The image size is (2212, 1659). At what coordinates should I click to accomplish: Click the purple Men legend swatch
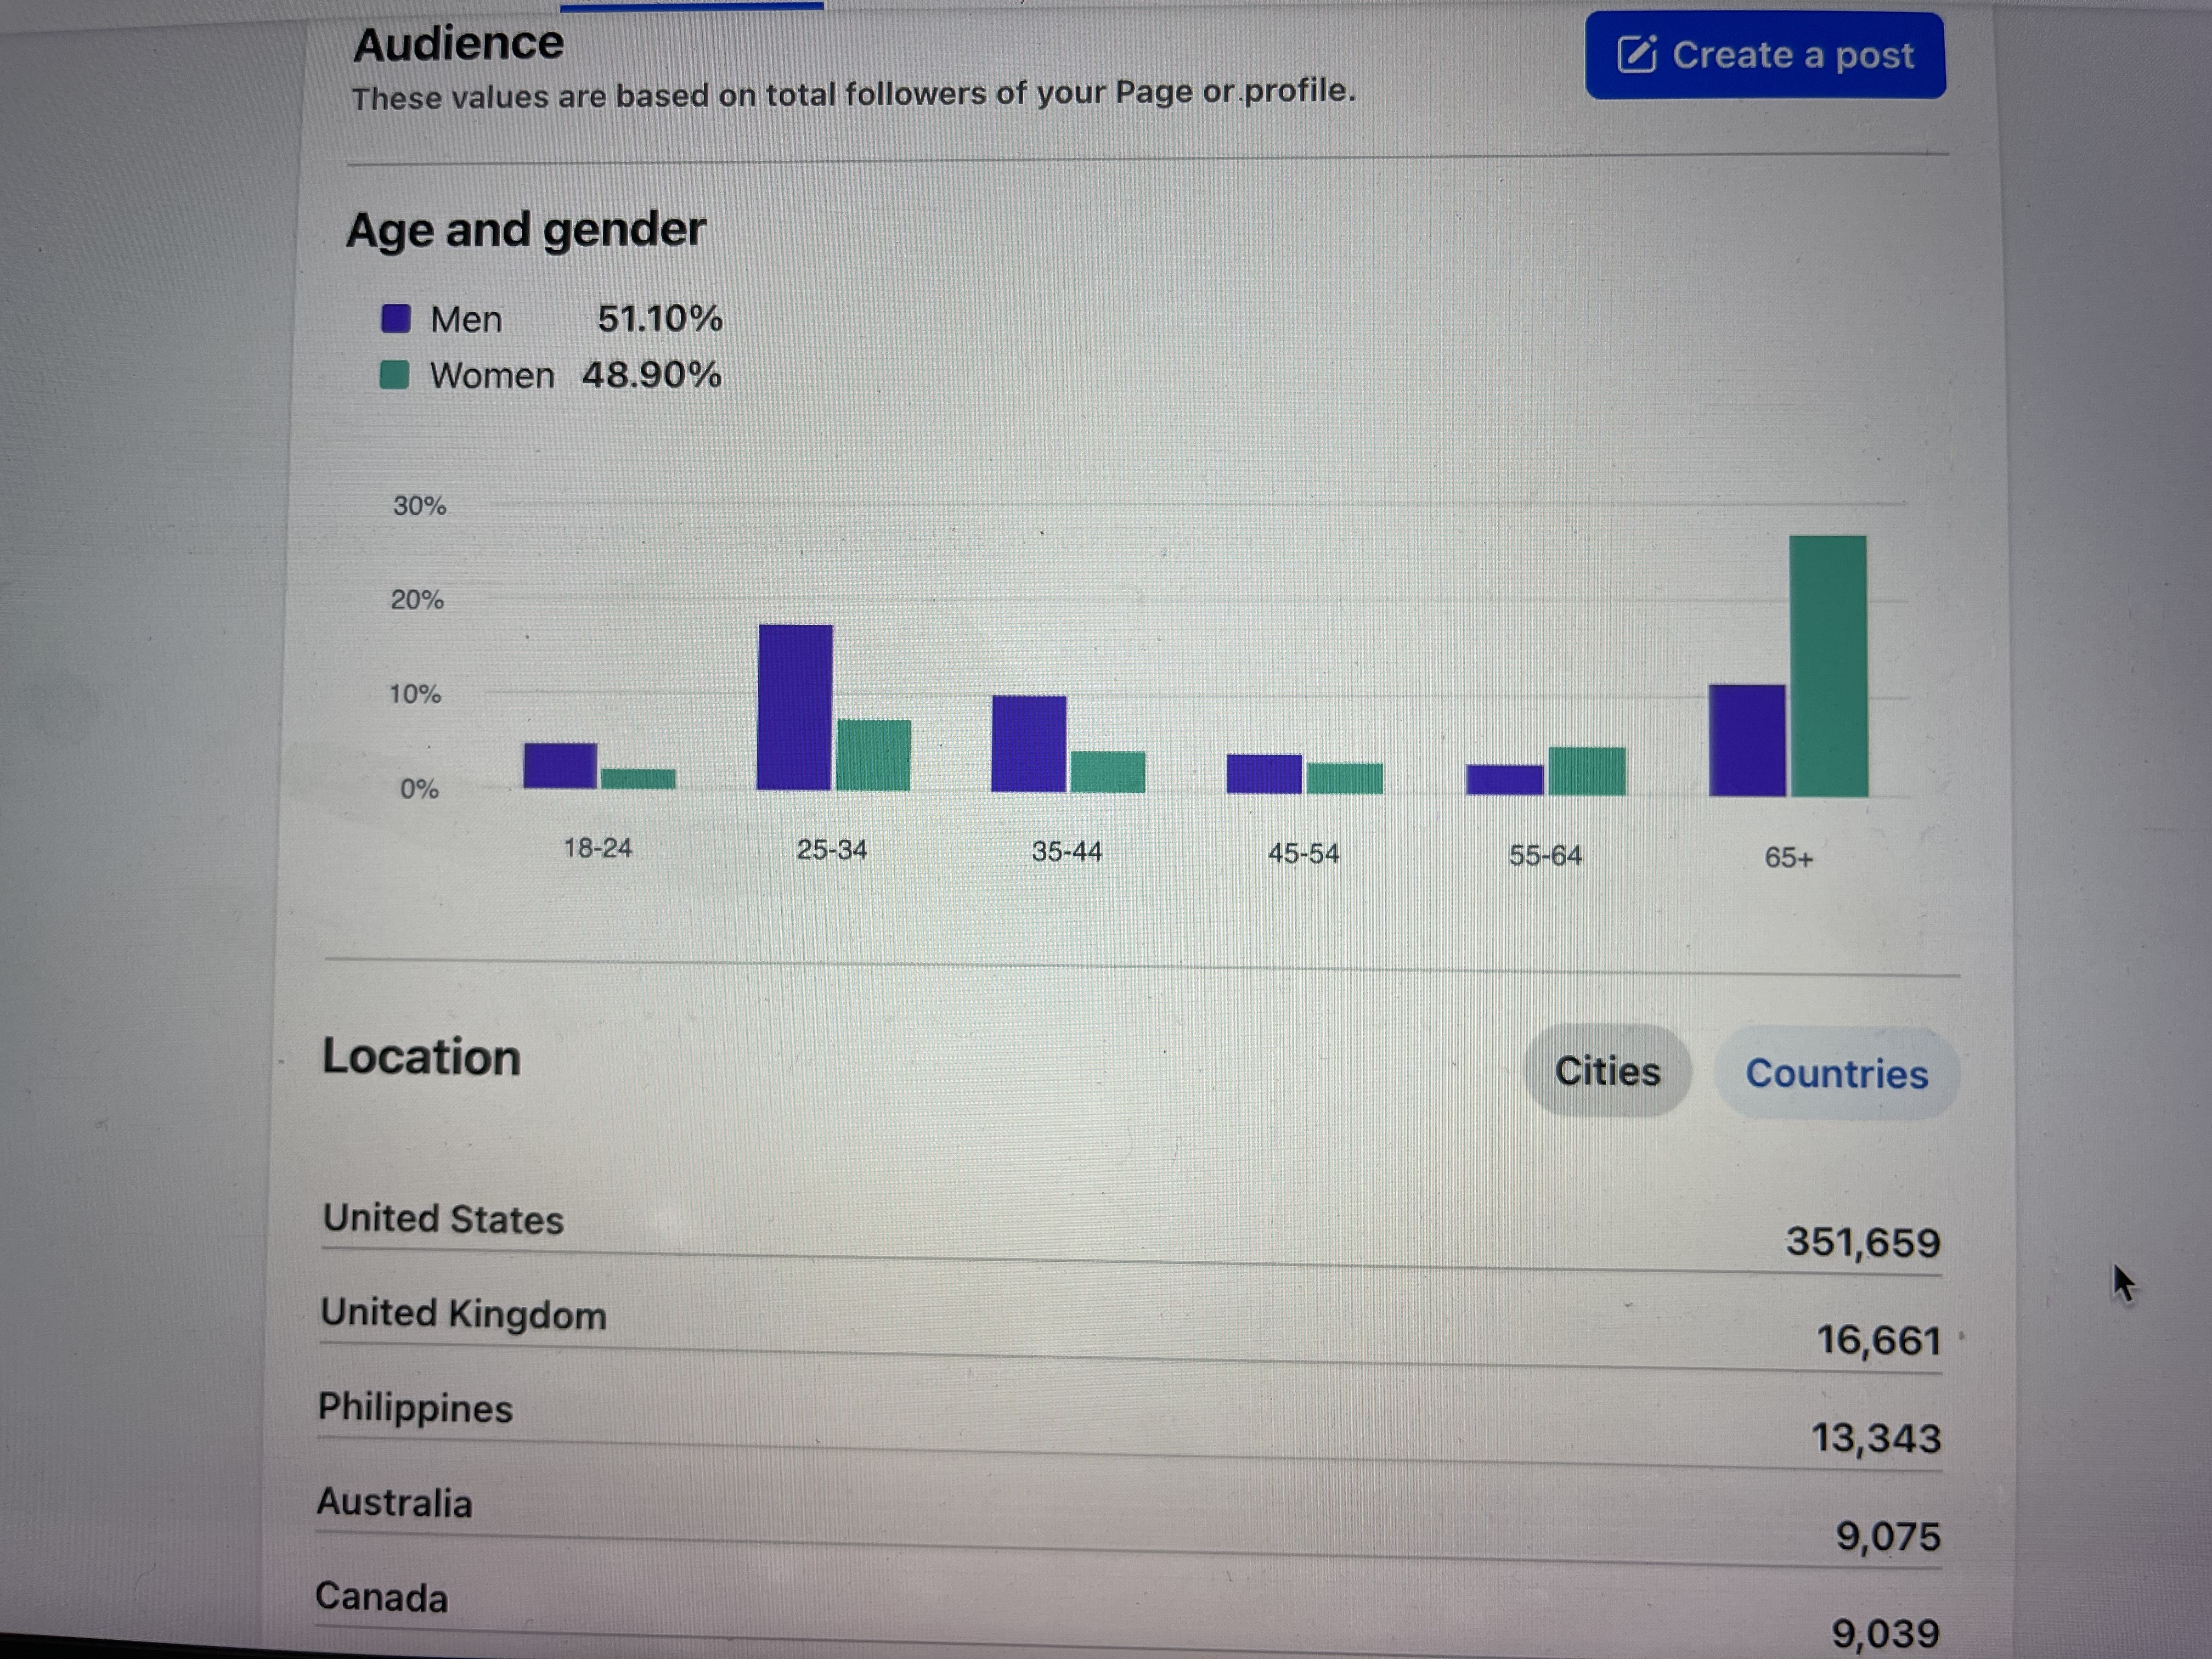coord(396,319)
